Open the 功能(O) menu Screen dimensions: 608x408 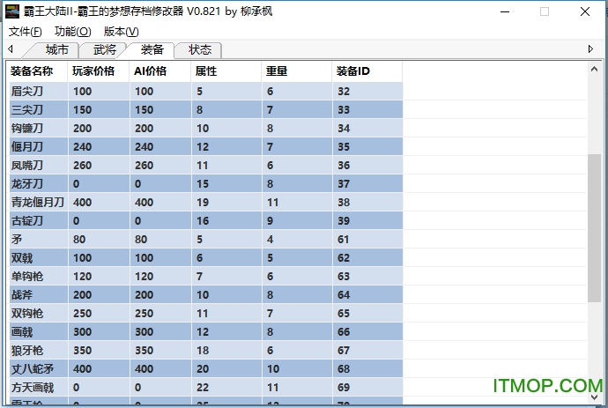73,32
